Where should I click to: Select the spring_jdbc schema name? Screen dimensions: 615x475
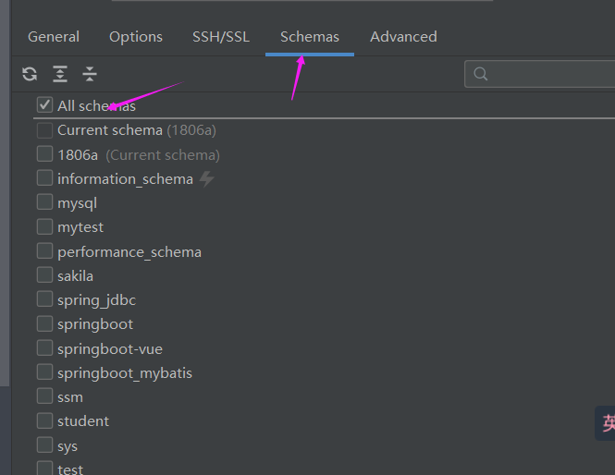pyautogui.click(x=96, y=300)
